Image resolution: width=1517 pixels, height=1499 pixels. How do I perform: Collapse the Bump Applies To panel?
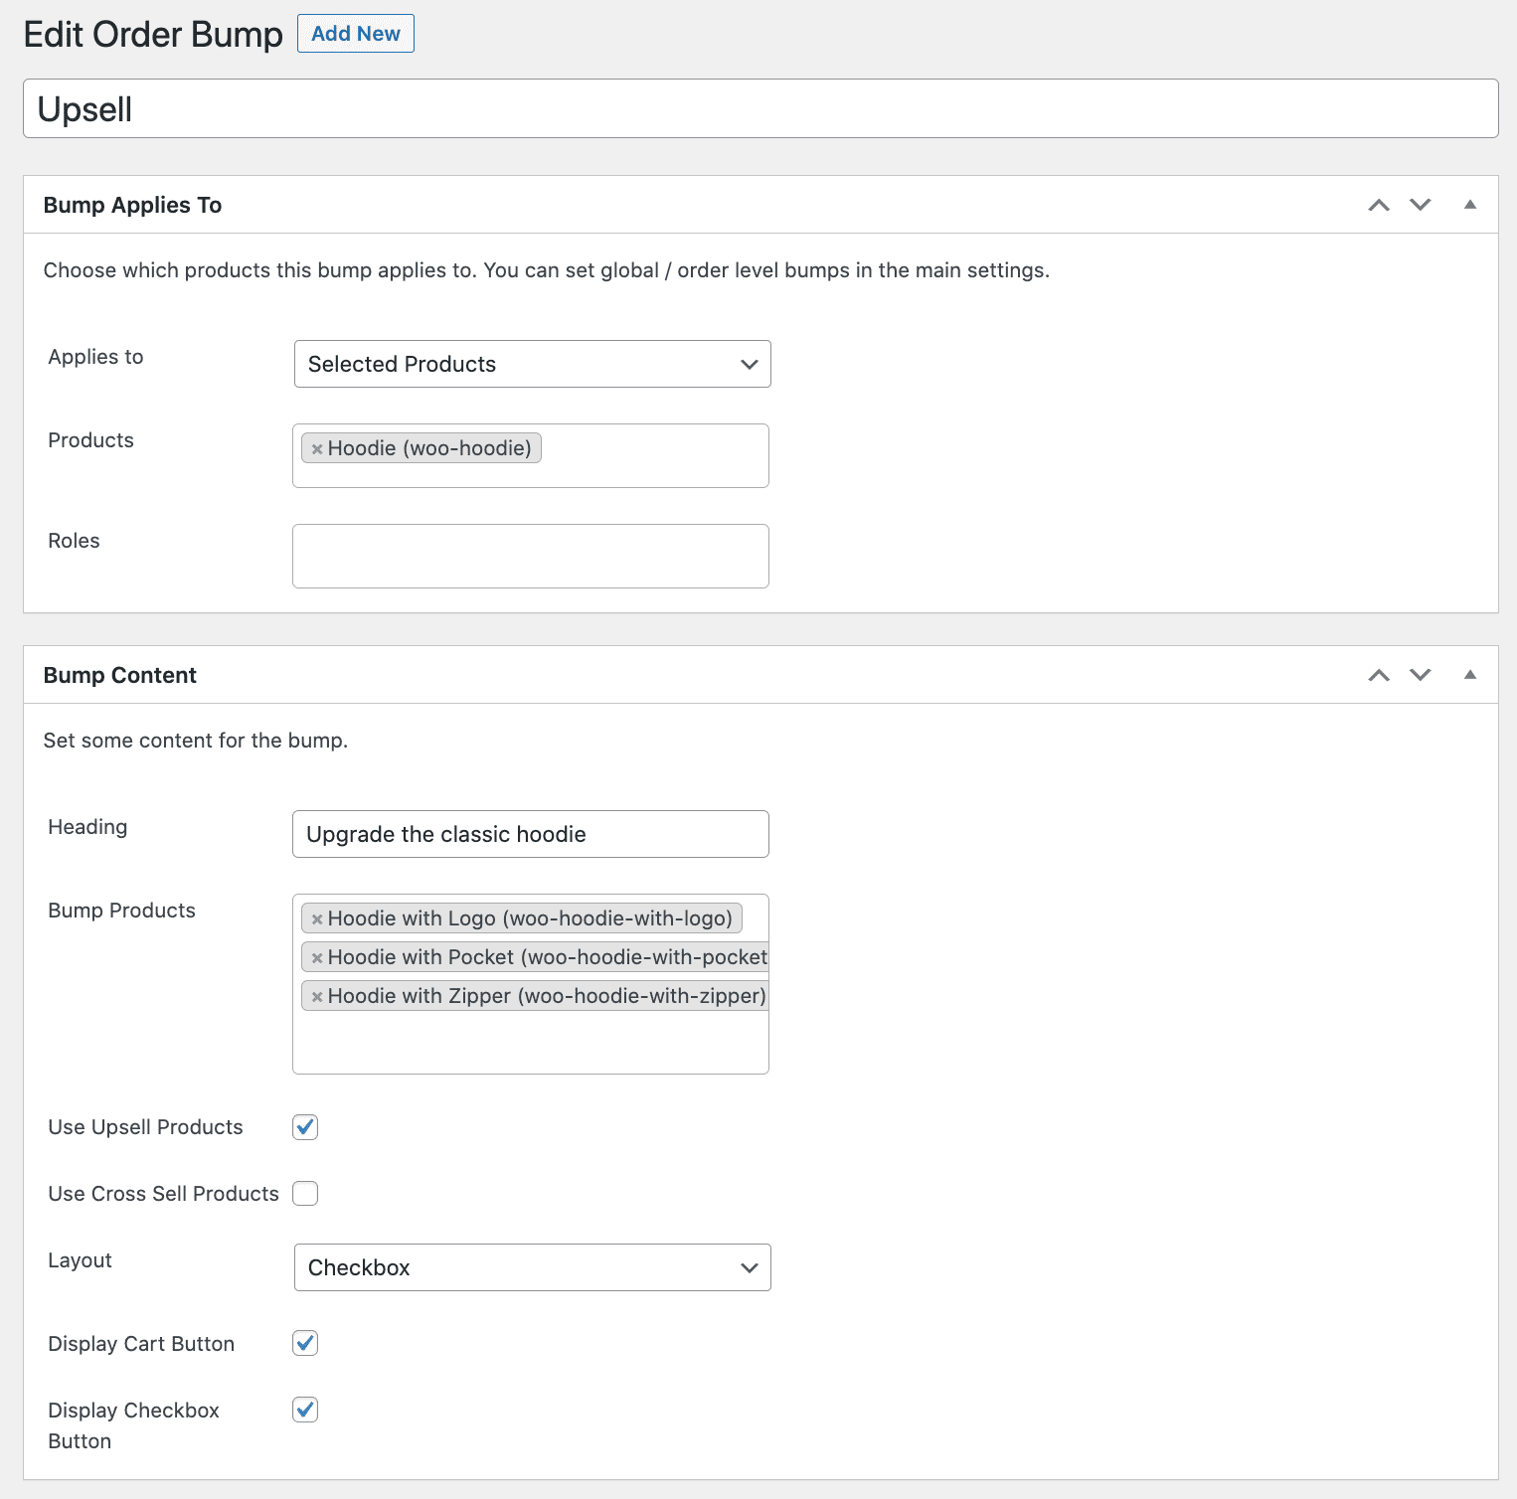(1469, 205)
